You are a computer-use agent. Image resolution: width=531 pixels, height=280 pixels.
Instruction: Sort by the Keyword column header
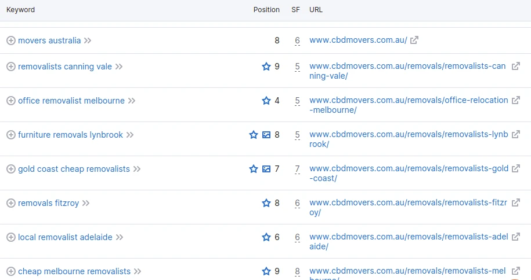tap(21, 10)
